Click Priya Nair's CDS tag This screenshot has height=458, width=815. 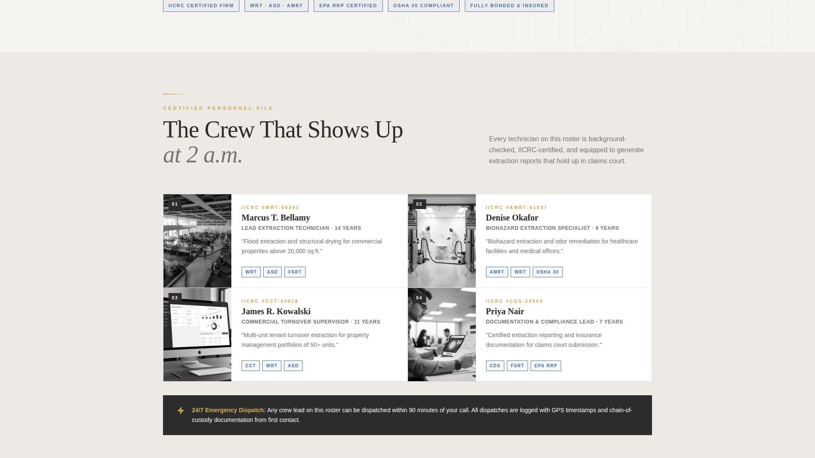click(495, 366)
